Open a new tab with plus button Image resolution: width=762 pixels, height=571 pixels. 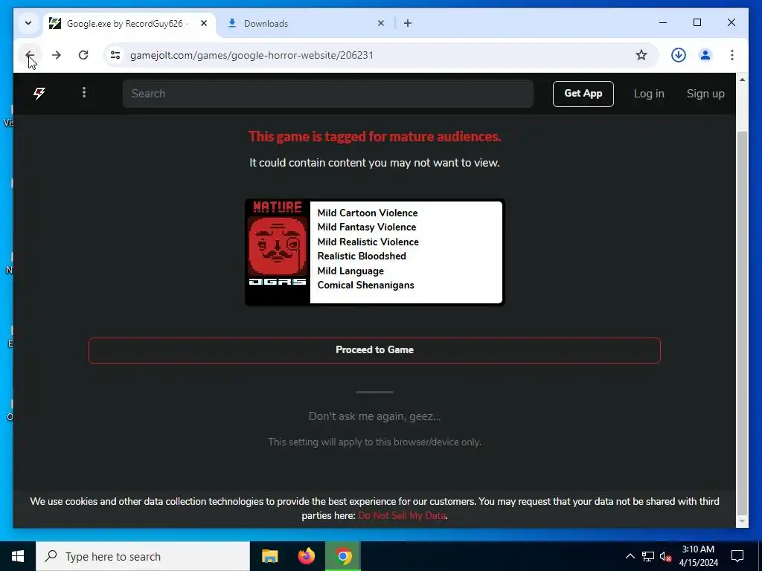[x=408, y=23]
